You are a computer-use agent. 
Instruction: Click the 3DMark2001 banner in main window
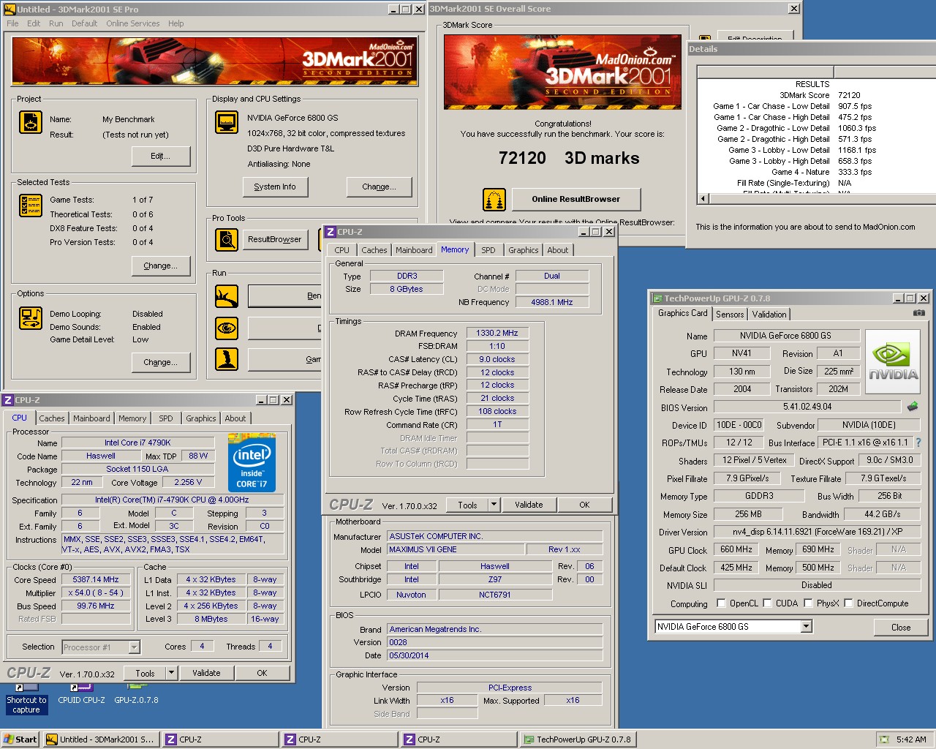pyautogui.click(x=214, y=61)
